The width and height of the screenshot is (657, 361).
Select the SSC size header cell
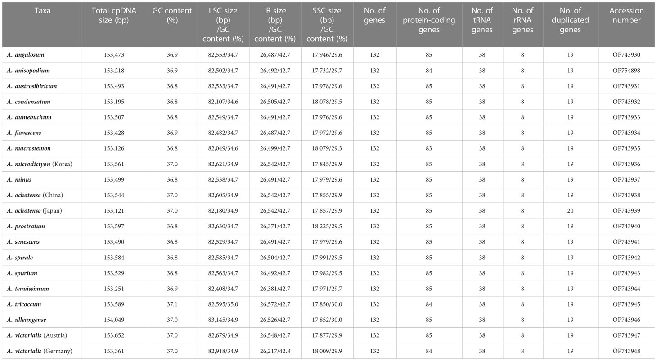pyautogui.click(x=327, y=25)
